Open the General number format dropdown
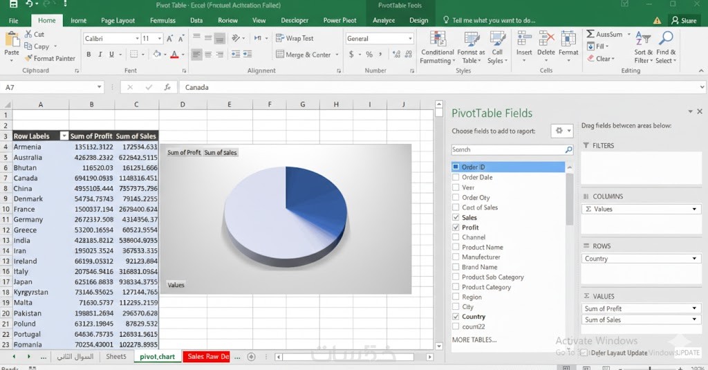708x370 pixels. 410,39
